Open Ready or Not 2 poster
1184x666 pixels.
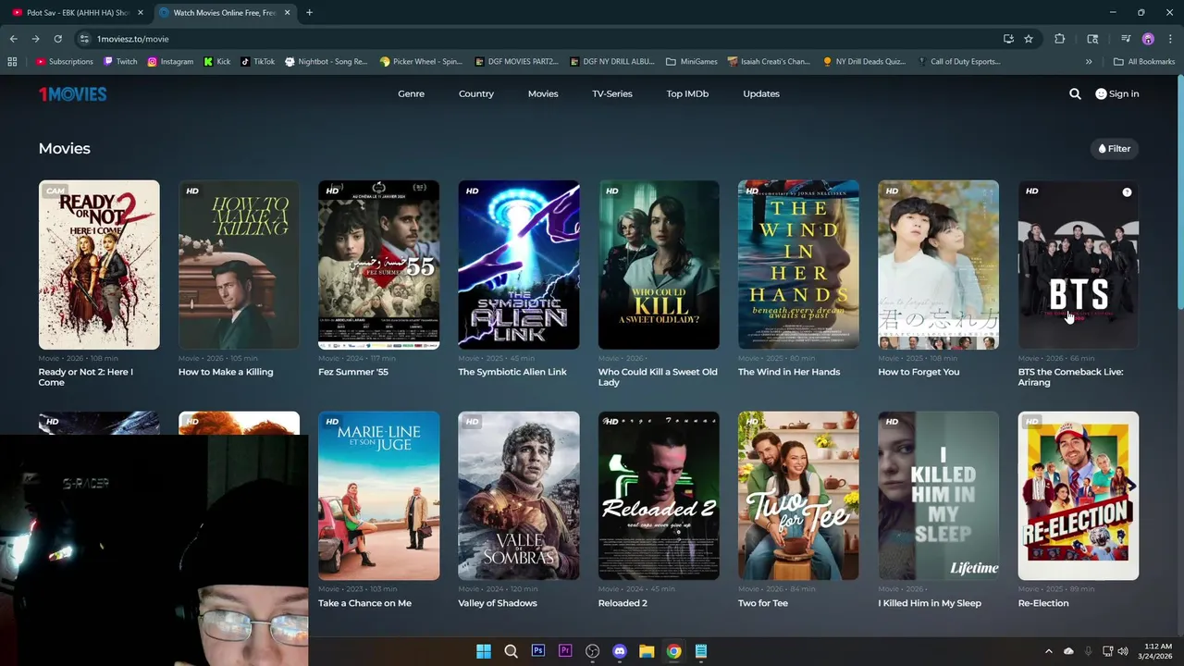coord(99,265)
